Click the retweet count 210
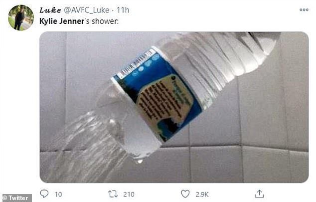The height and width of the screenshot is (202, 316). pos(128,194)
